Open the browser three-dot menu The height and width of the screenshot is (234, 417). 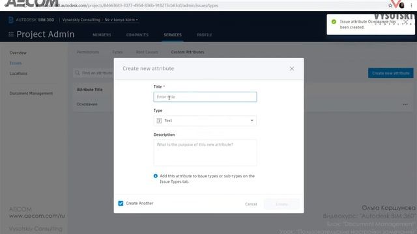click(411, 5)
